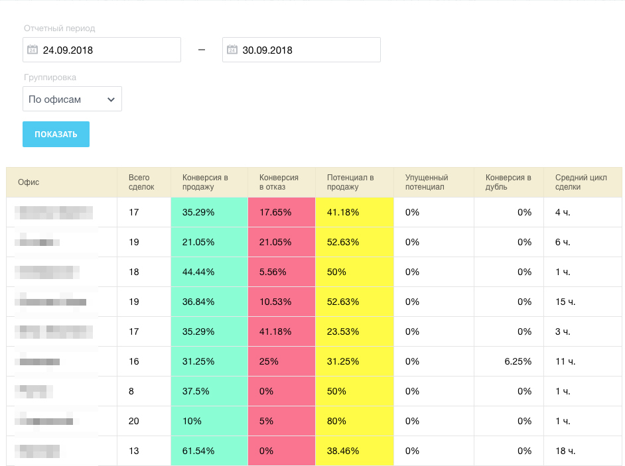Click the total deals value 8

click(x=131, y=392)
